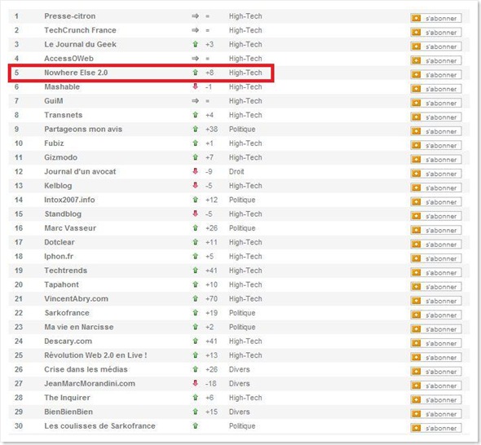This screenshot has width=481, height=445.
Task: Click the feed icon for Marc Vasseur
Action: point(417,230)
